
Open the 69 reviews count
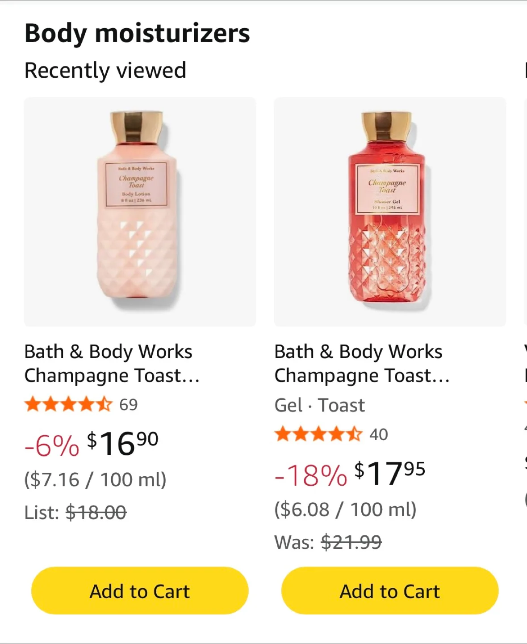coord(129,405)
